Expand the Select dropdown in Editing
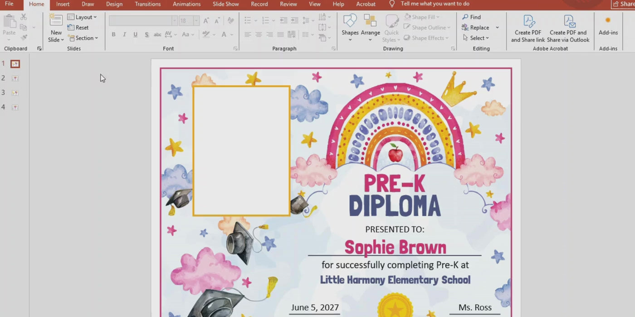Viewport: 635px width, 317px height. 476,38
